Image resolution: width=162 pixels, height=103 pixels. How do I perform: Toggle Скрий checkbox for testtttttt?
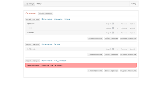pos(113,33)
